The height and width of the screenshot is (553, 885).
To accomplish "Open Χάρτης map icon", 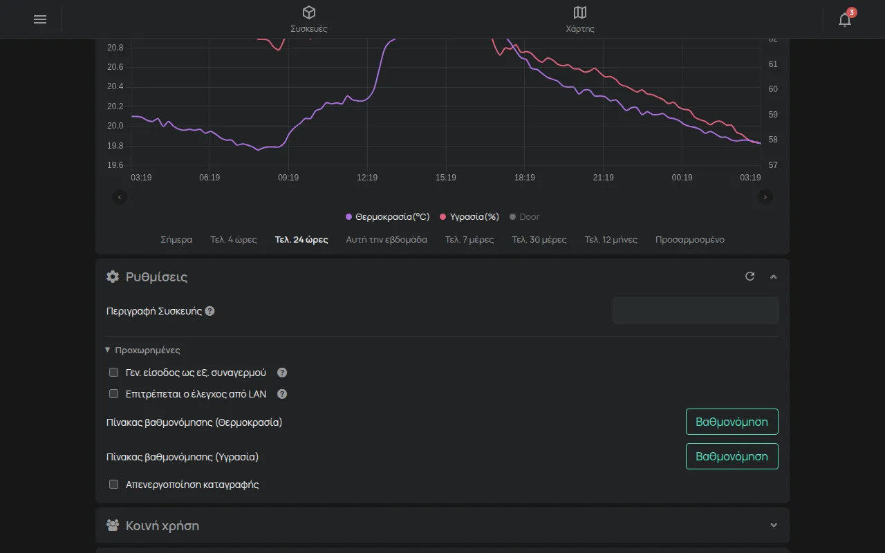I will coord(580,12).
